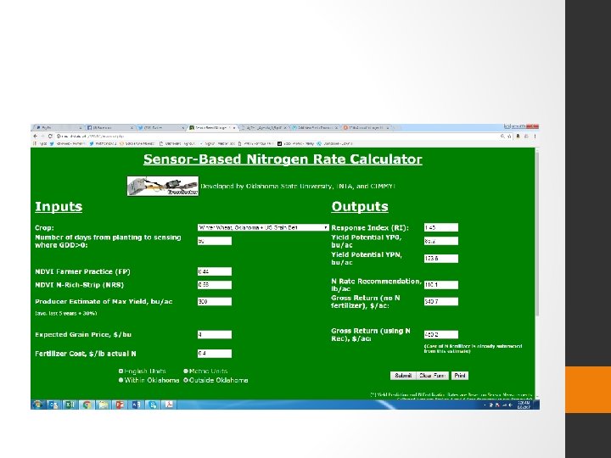Screen dimensions: 611x458
Task: Click the Gross Return no N fertilizer field
Action: click(441, 301)
